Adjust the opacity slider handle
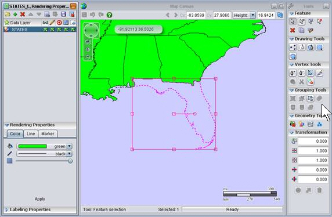332x217 pixels. click(x=70, y=161)
